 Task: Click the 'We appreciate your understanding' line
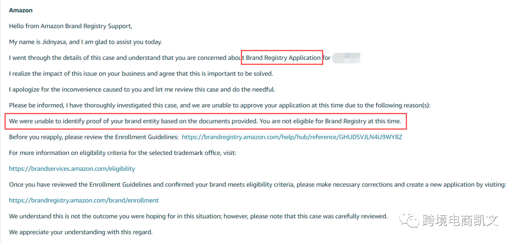click(x=81, y=233)
